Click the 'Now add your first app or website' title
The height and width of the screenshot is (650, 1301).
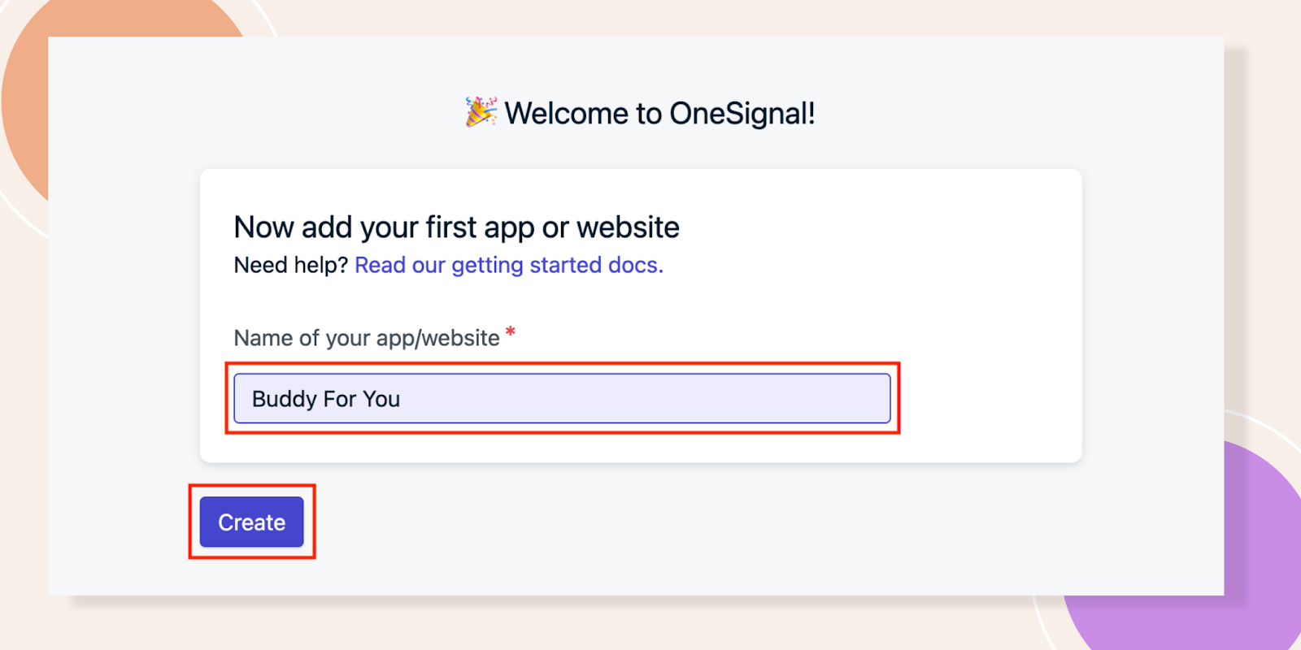coord(455,227)
